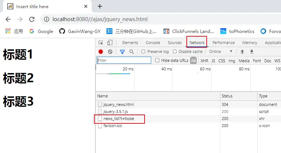Switch to the Elements tab
281x153 pixels.
[130, 43]
